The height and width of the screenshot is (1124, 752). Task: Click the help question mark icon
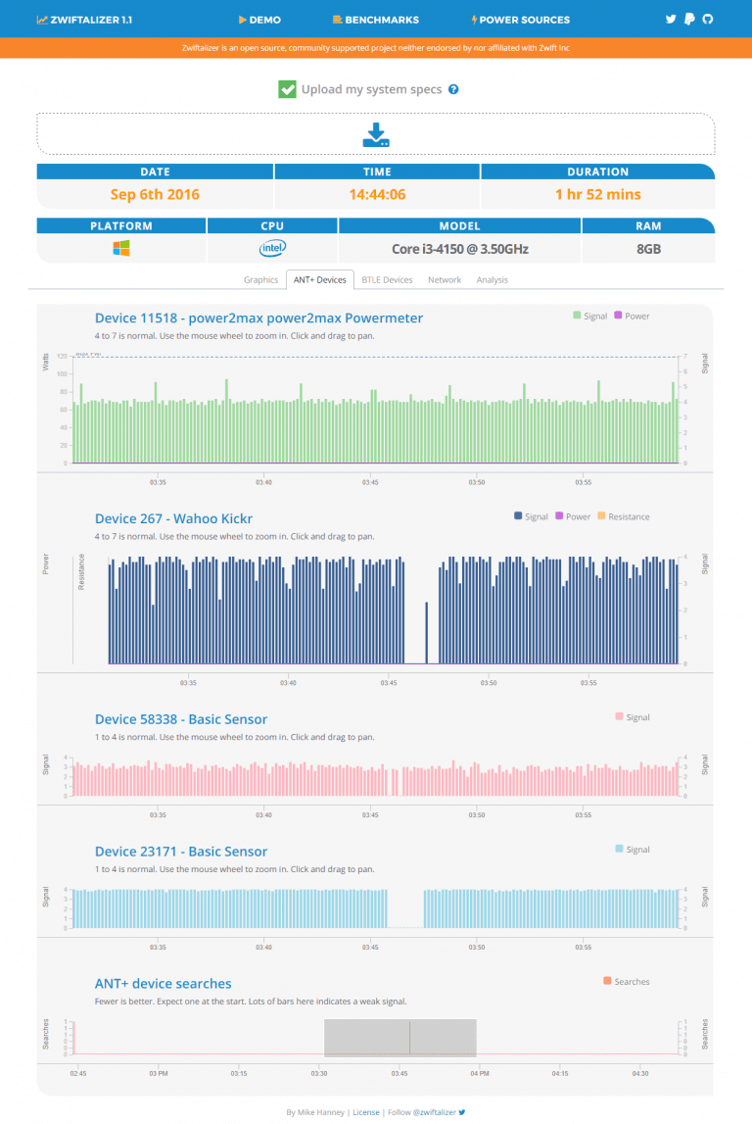click(453, 89)
